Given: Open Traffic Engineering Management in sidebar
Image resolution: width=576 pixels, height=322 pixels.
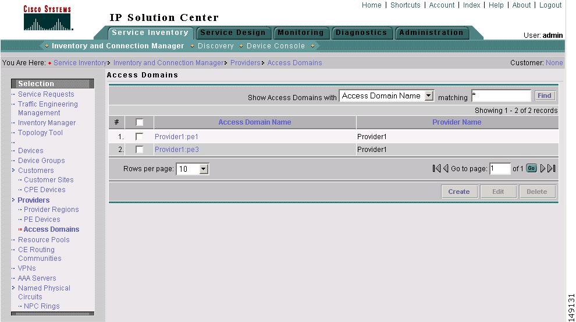Looking at the screenshot, I should click(48, 108).
